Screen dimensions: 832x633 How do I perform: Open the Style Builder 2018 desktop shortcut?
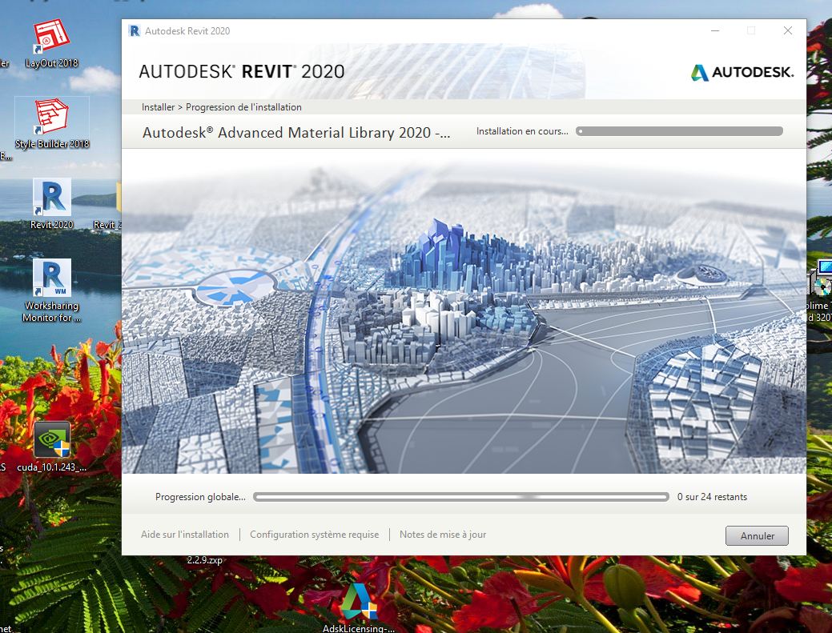coord(51,124)
